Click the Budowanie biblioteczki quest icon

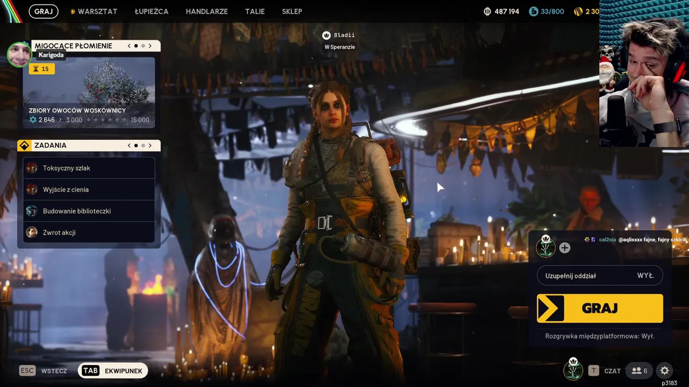(32, 211)
